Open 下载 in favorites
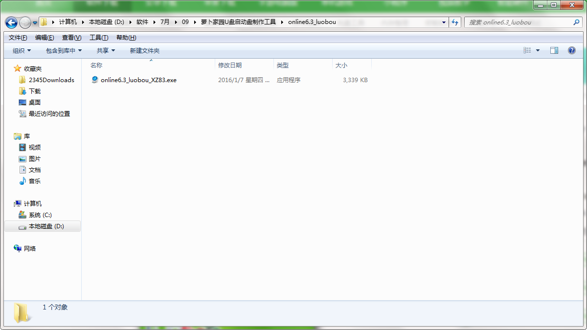The width and height of the screenshot is (587, 330). click(35, 91)
